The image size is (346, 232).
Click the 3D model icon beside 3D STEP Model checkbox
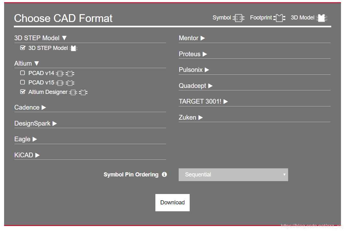click(x=74, y=48)
